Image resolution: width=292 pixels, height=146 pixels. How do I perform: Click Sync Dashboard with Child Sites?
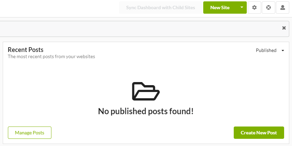point(160,8)
